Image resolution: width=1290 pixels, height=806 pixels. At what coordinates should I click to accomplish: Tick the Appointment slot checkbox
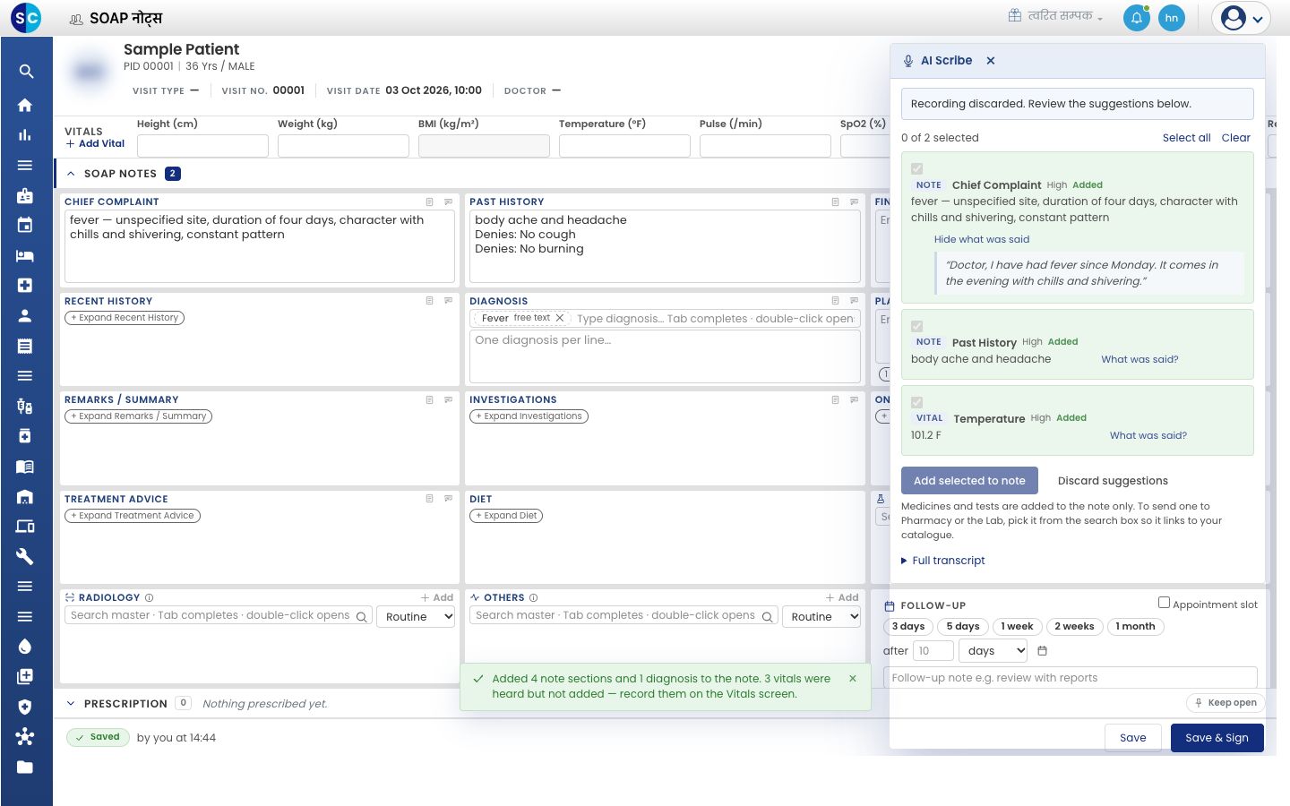1164,603
